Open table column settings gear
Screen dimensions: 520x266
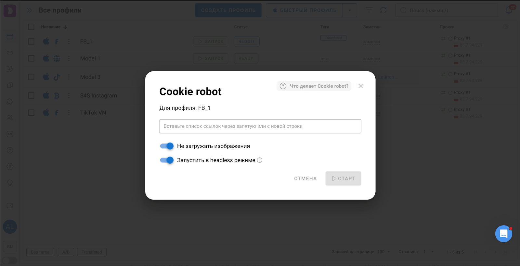(x=506, y=27)
